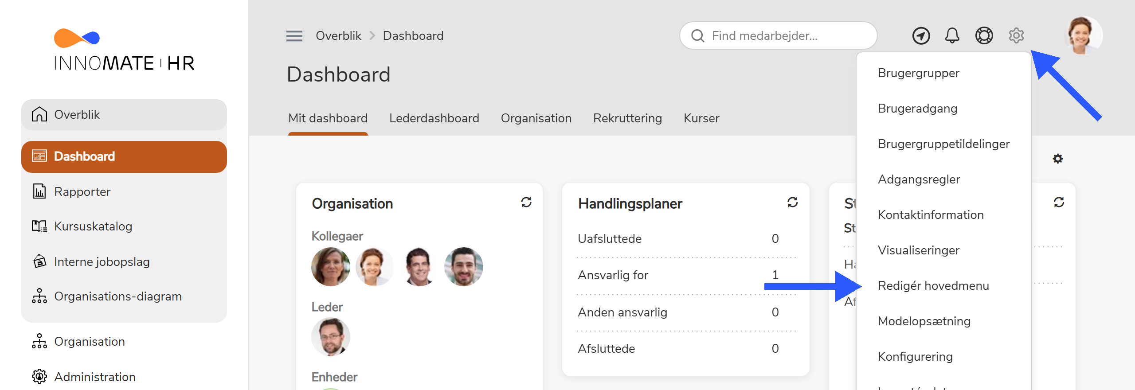Image resolution: width=1135 pixels, height=390 pixels.
Task: Refresh the third dashboard card
Action: (x=1059, y=203)
